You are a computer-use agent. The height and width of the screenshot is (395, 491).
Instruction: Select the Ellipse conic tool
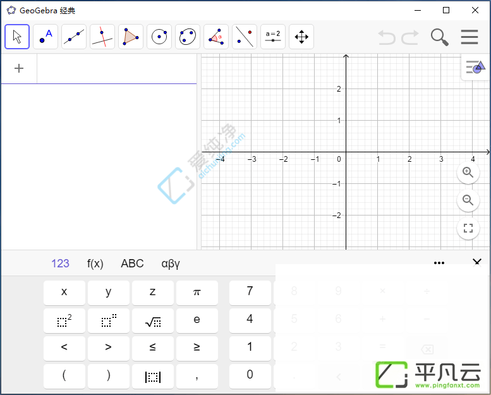[x=188, y=37]
